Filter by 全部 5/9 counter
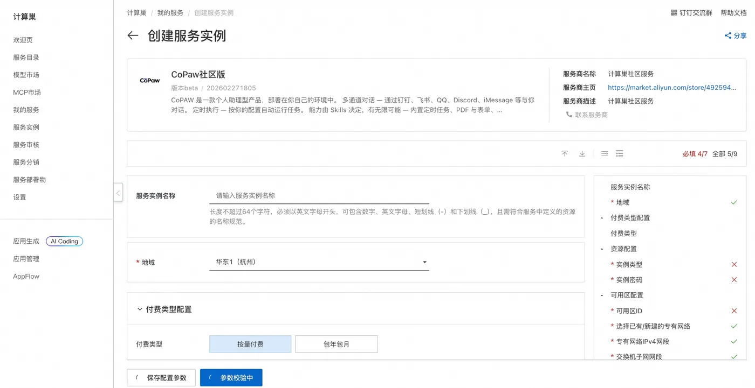 coord(725,154)
